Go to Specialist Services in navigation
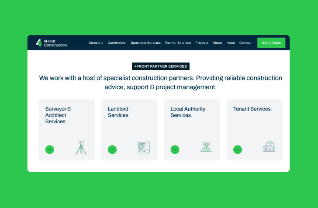 pyautogui.click(x=146, y=43)
